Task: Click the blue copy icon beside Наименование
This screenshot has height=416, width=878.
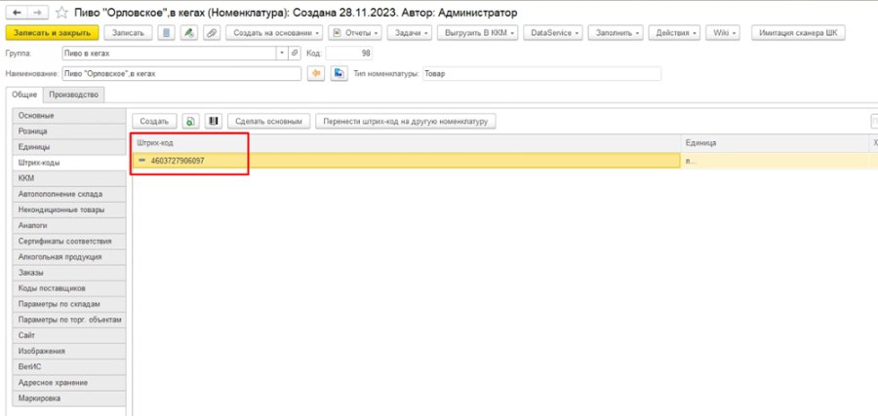Action: point(339,74)
